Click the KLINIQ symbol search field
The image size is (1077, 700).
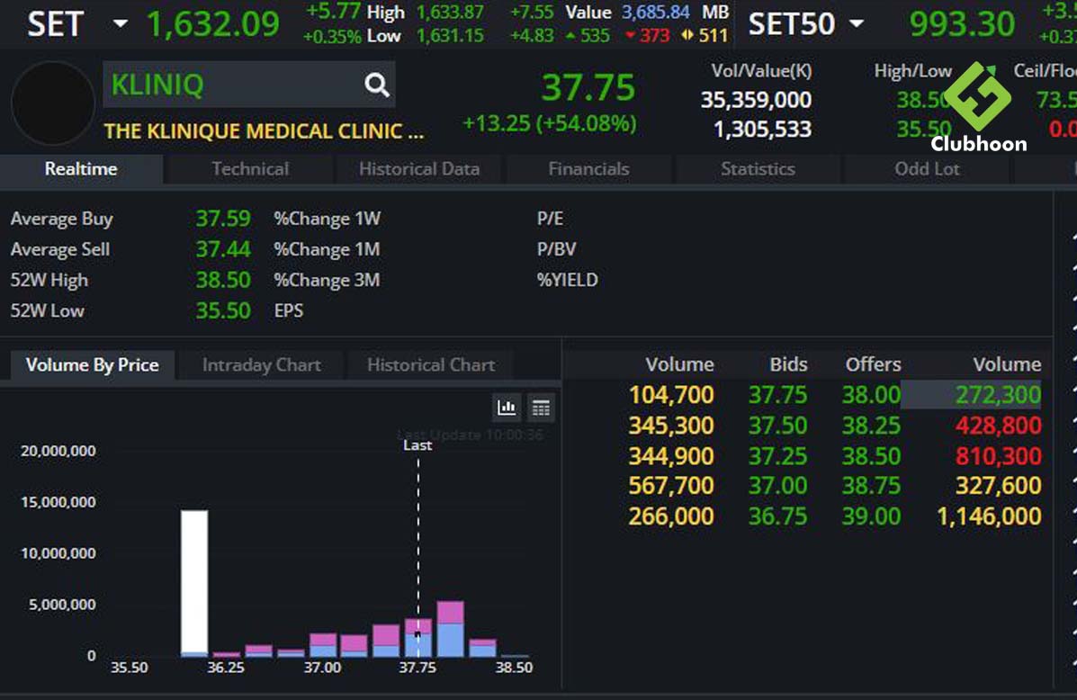(248, 85)
